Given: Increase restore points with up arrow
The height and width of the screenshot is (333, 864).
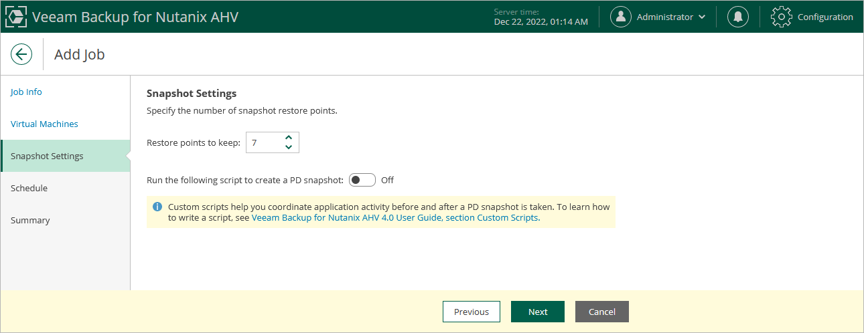Looking at the screenshot, I should [289, 138].
